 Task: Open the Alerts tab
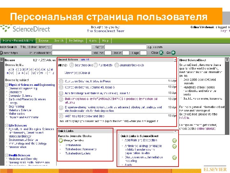click(x=93, y=41)
